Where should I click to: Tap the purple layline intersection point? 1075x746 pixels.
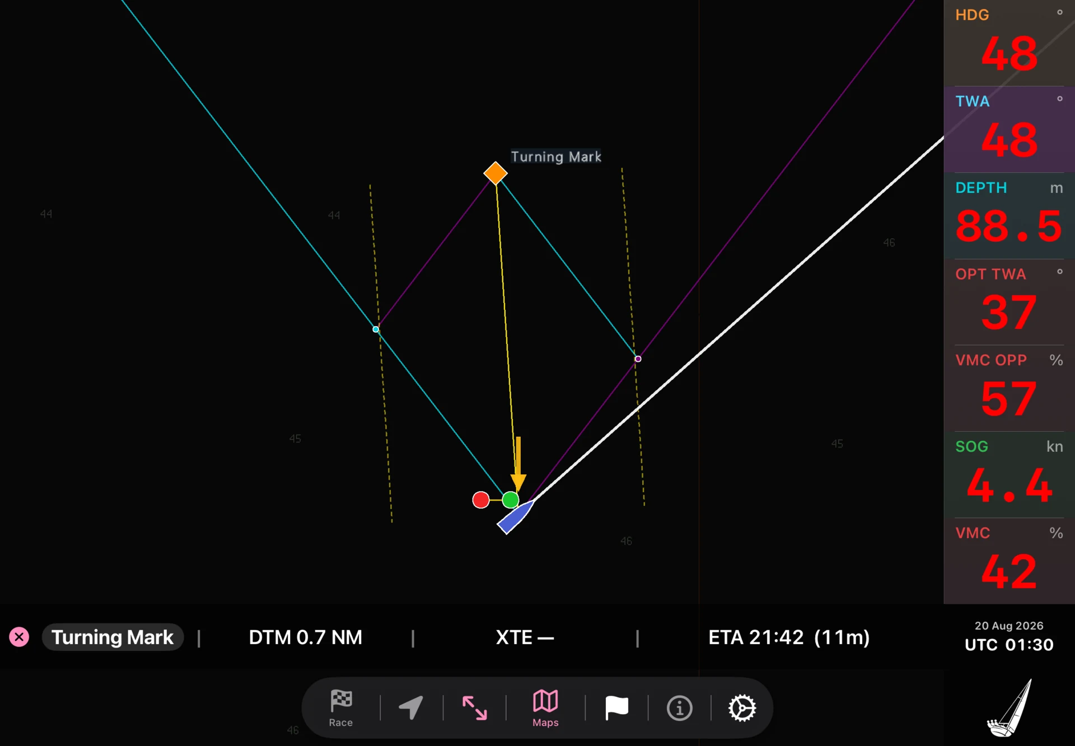pos(638,358)
